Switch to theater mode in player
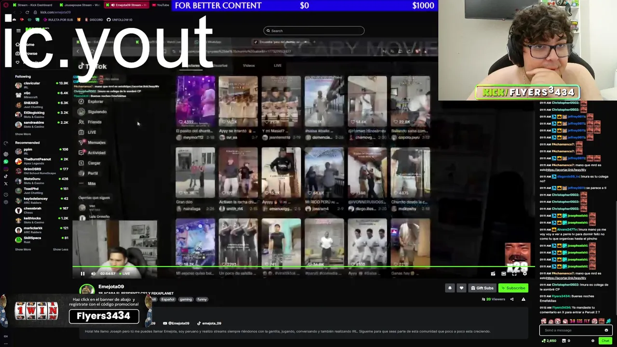 pyautogui.click(x=504, y=274)
